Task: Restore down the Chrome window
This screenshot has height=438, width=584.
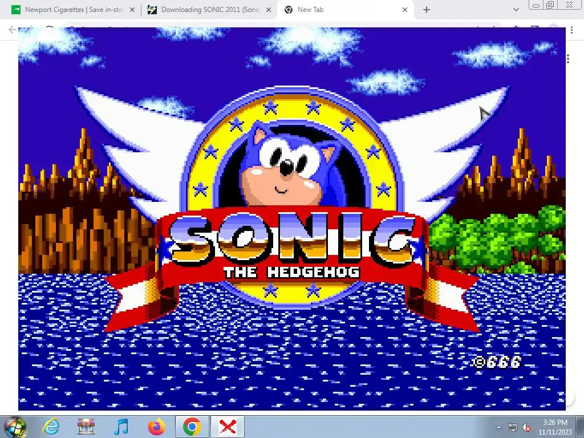Action: coord(550,5)
